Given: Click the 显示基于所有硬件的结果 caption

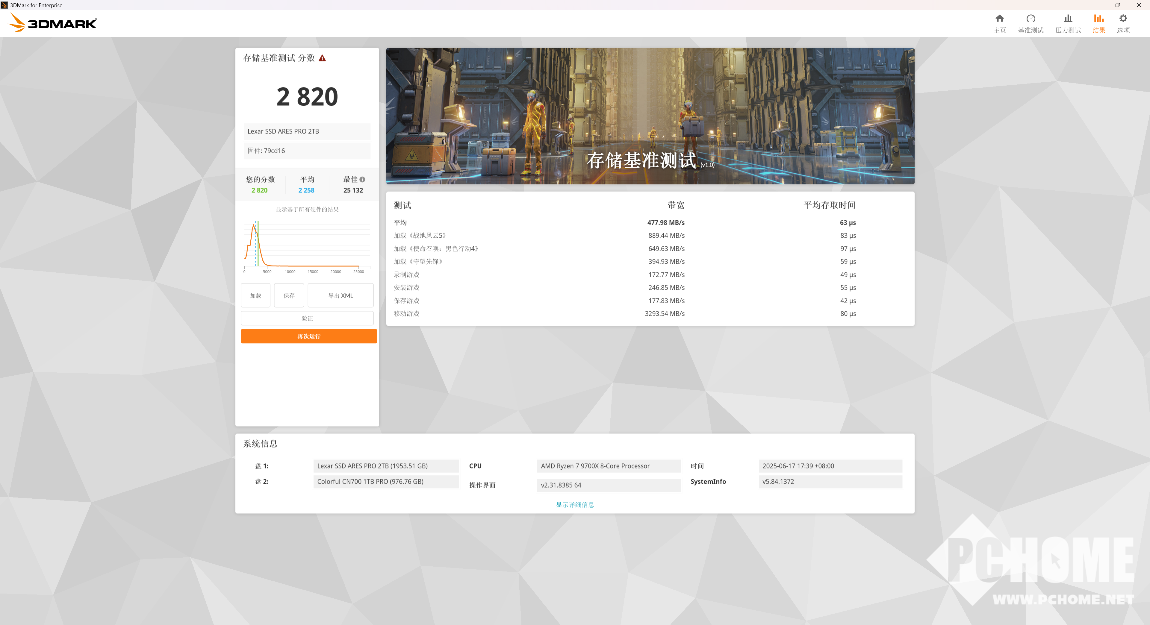Looking at the screenshot, I should click(x=307, y=209).
